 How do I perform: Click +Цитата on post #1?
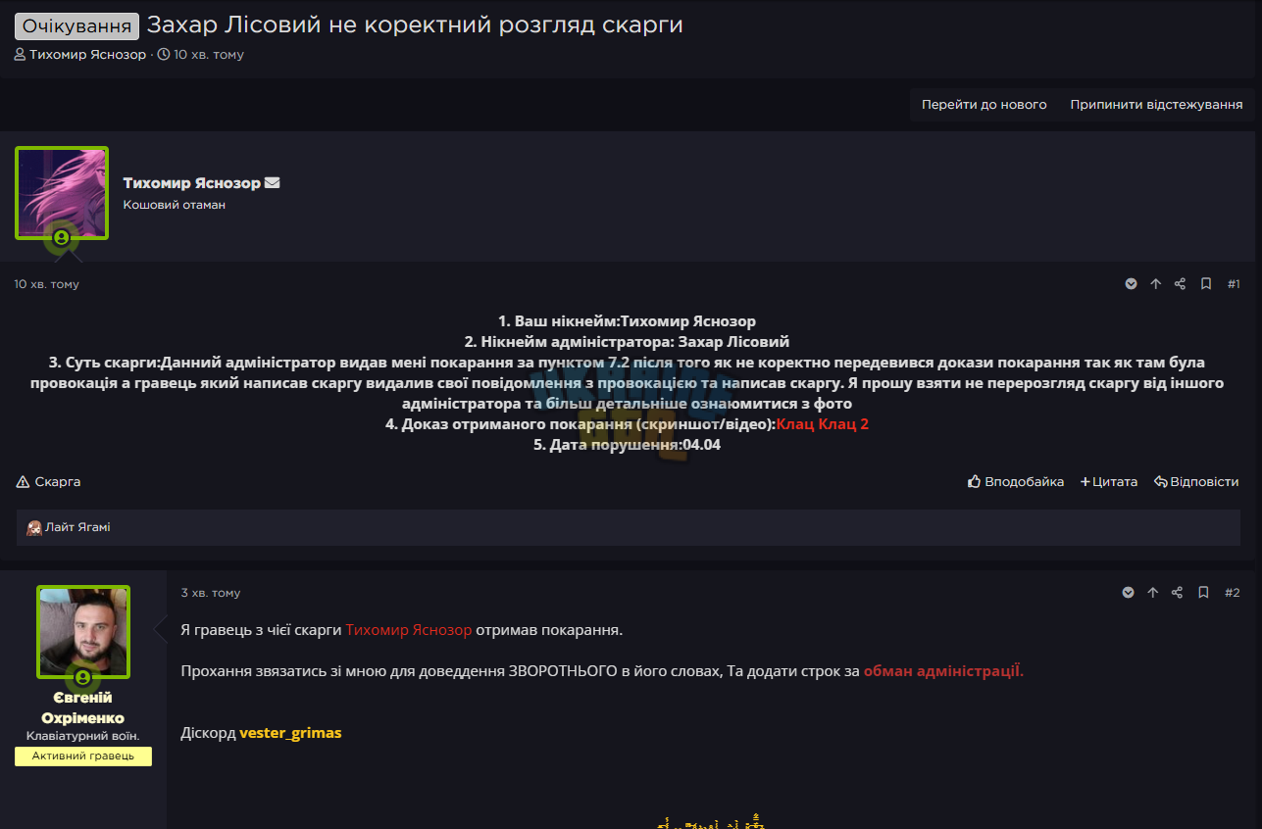tap(1109, 482)
